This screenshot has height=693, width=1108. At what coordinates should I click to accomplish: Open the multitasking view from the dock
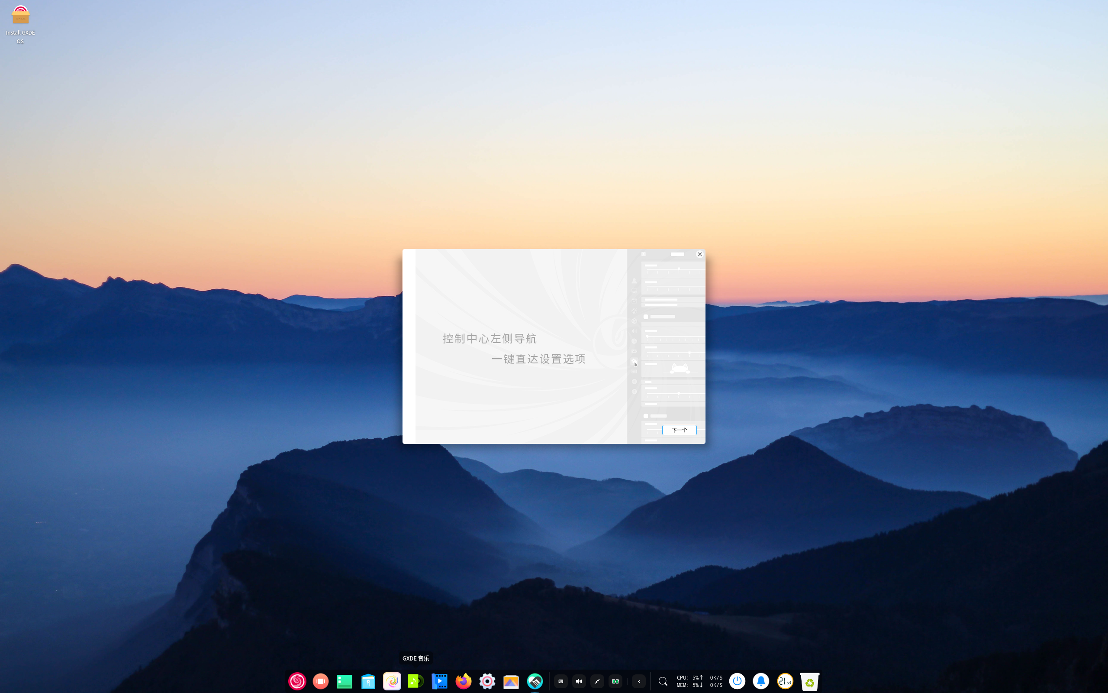(x=320, y=681)
